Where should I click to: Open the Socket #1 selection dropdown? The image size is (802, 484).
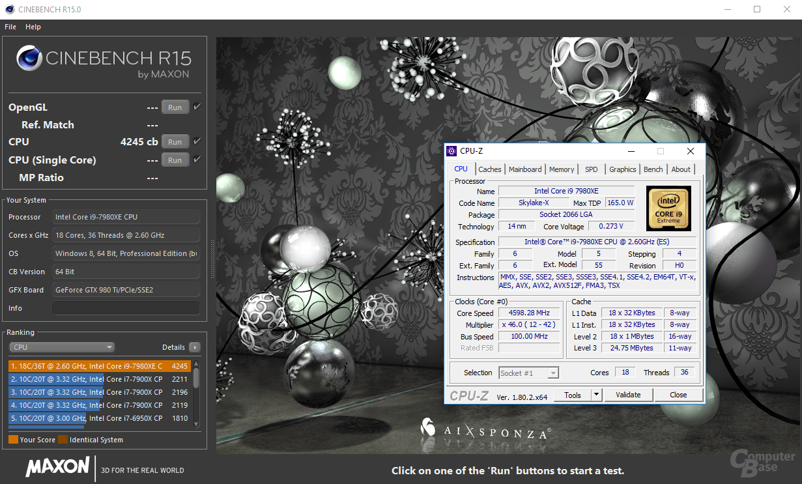click(x=529, y=373)
